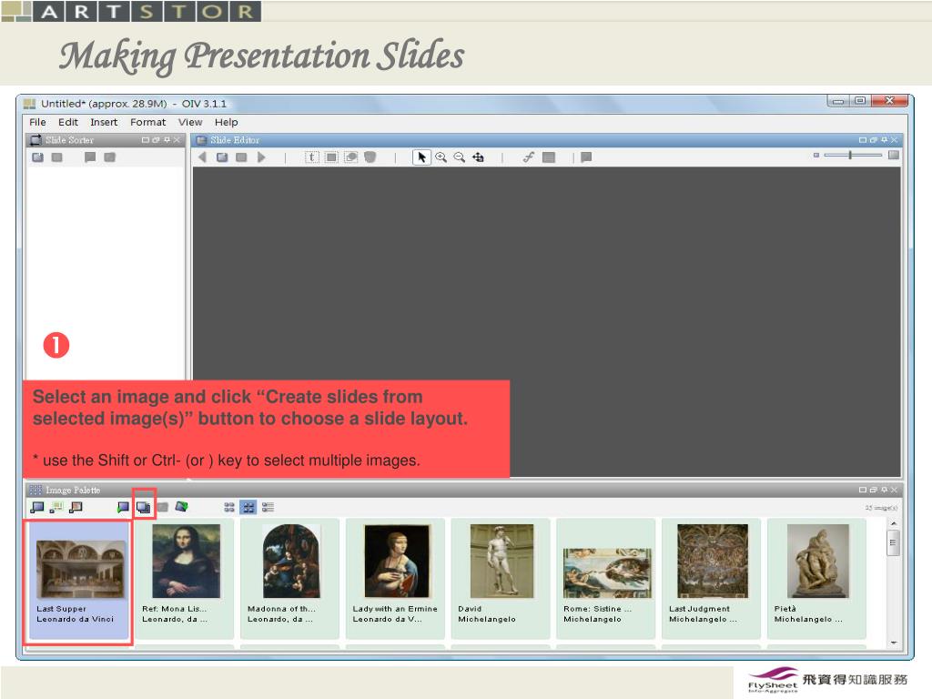Click the dotted rectangle tool beside text tool
Image resolution: width=932 pixels, height=699 pixels.
point(331,157)
